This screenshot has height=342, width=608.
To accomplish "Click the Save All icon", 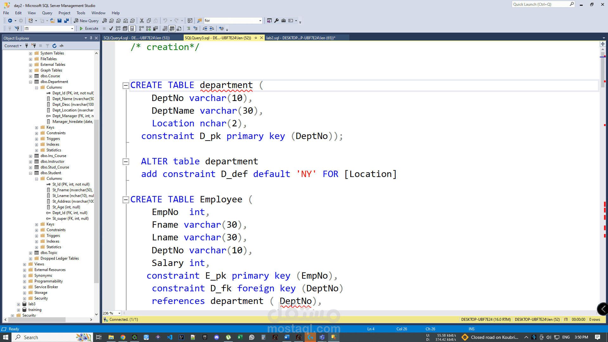I will (66, 21).
